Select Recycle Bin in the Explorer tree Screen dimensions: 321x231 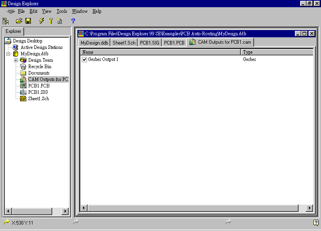click(39, 67)
